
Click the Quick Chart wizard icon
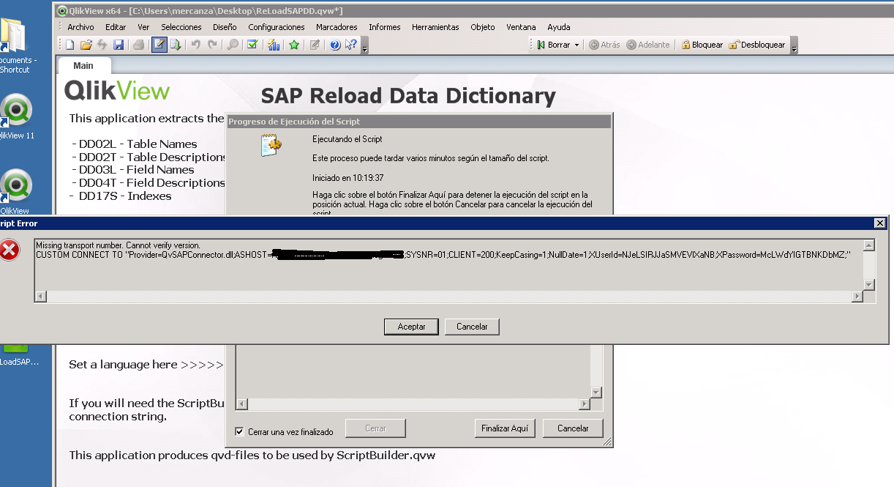274,45
